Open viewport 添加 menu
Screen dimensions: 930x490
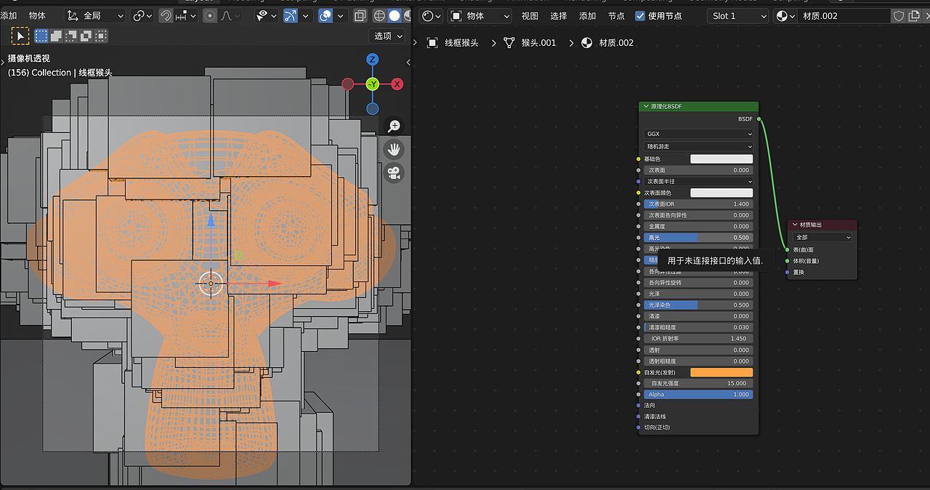click(x=9, y=15)
